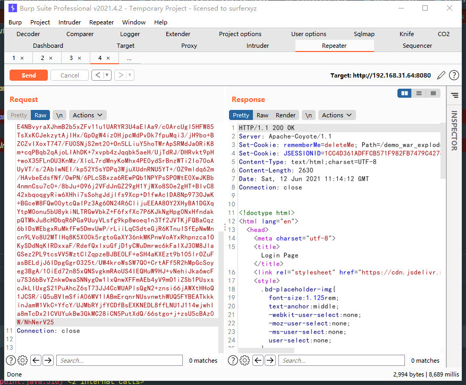The height and width of the screenshot is (385, 466).
Task: Toggle request newline display \n
Action: coord(60,115)
